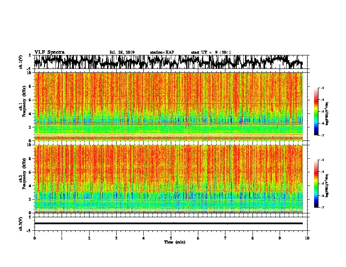Click the "Time (min)" axis label
Image resolution: width=346 pixels, height=267 pixels.
(175, 242)
